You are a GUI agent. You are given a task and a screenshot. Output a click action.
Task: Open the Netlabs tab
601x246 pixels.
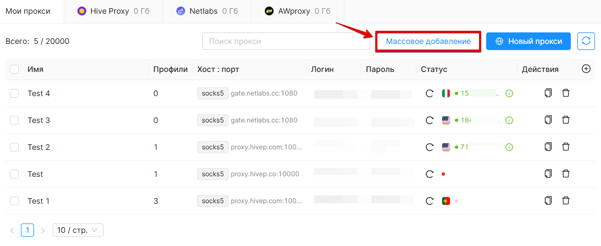point(207,11)
